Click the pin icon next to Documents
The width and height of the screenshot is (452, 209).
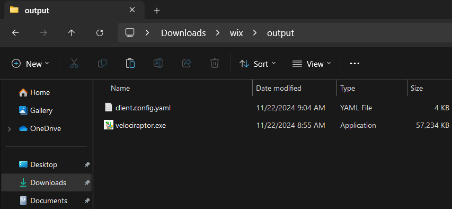(87, 201)
